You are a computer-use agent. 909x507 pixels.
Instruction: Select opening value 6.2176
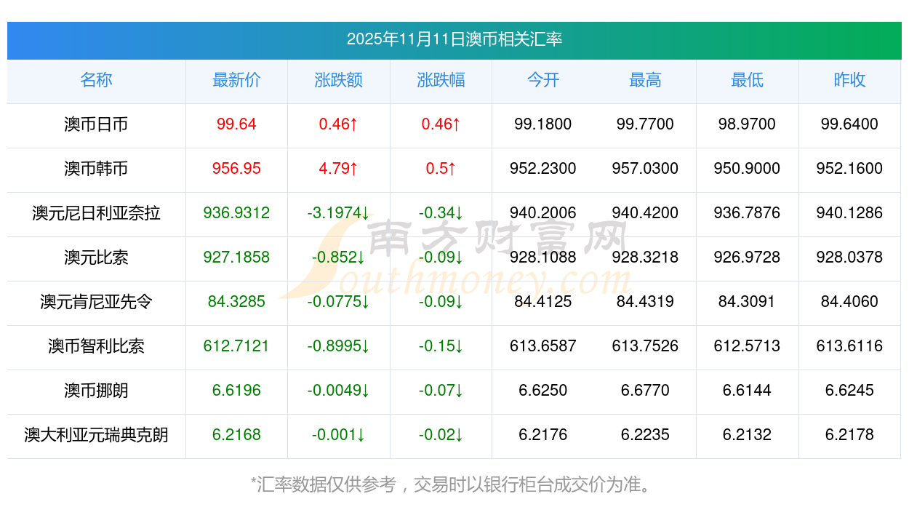(543, 435)
